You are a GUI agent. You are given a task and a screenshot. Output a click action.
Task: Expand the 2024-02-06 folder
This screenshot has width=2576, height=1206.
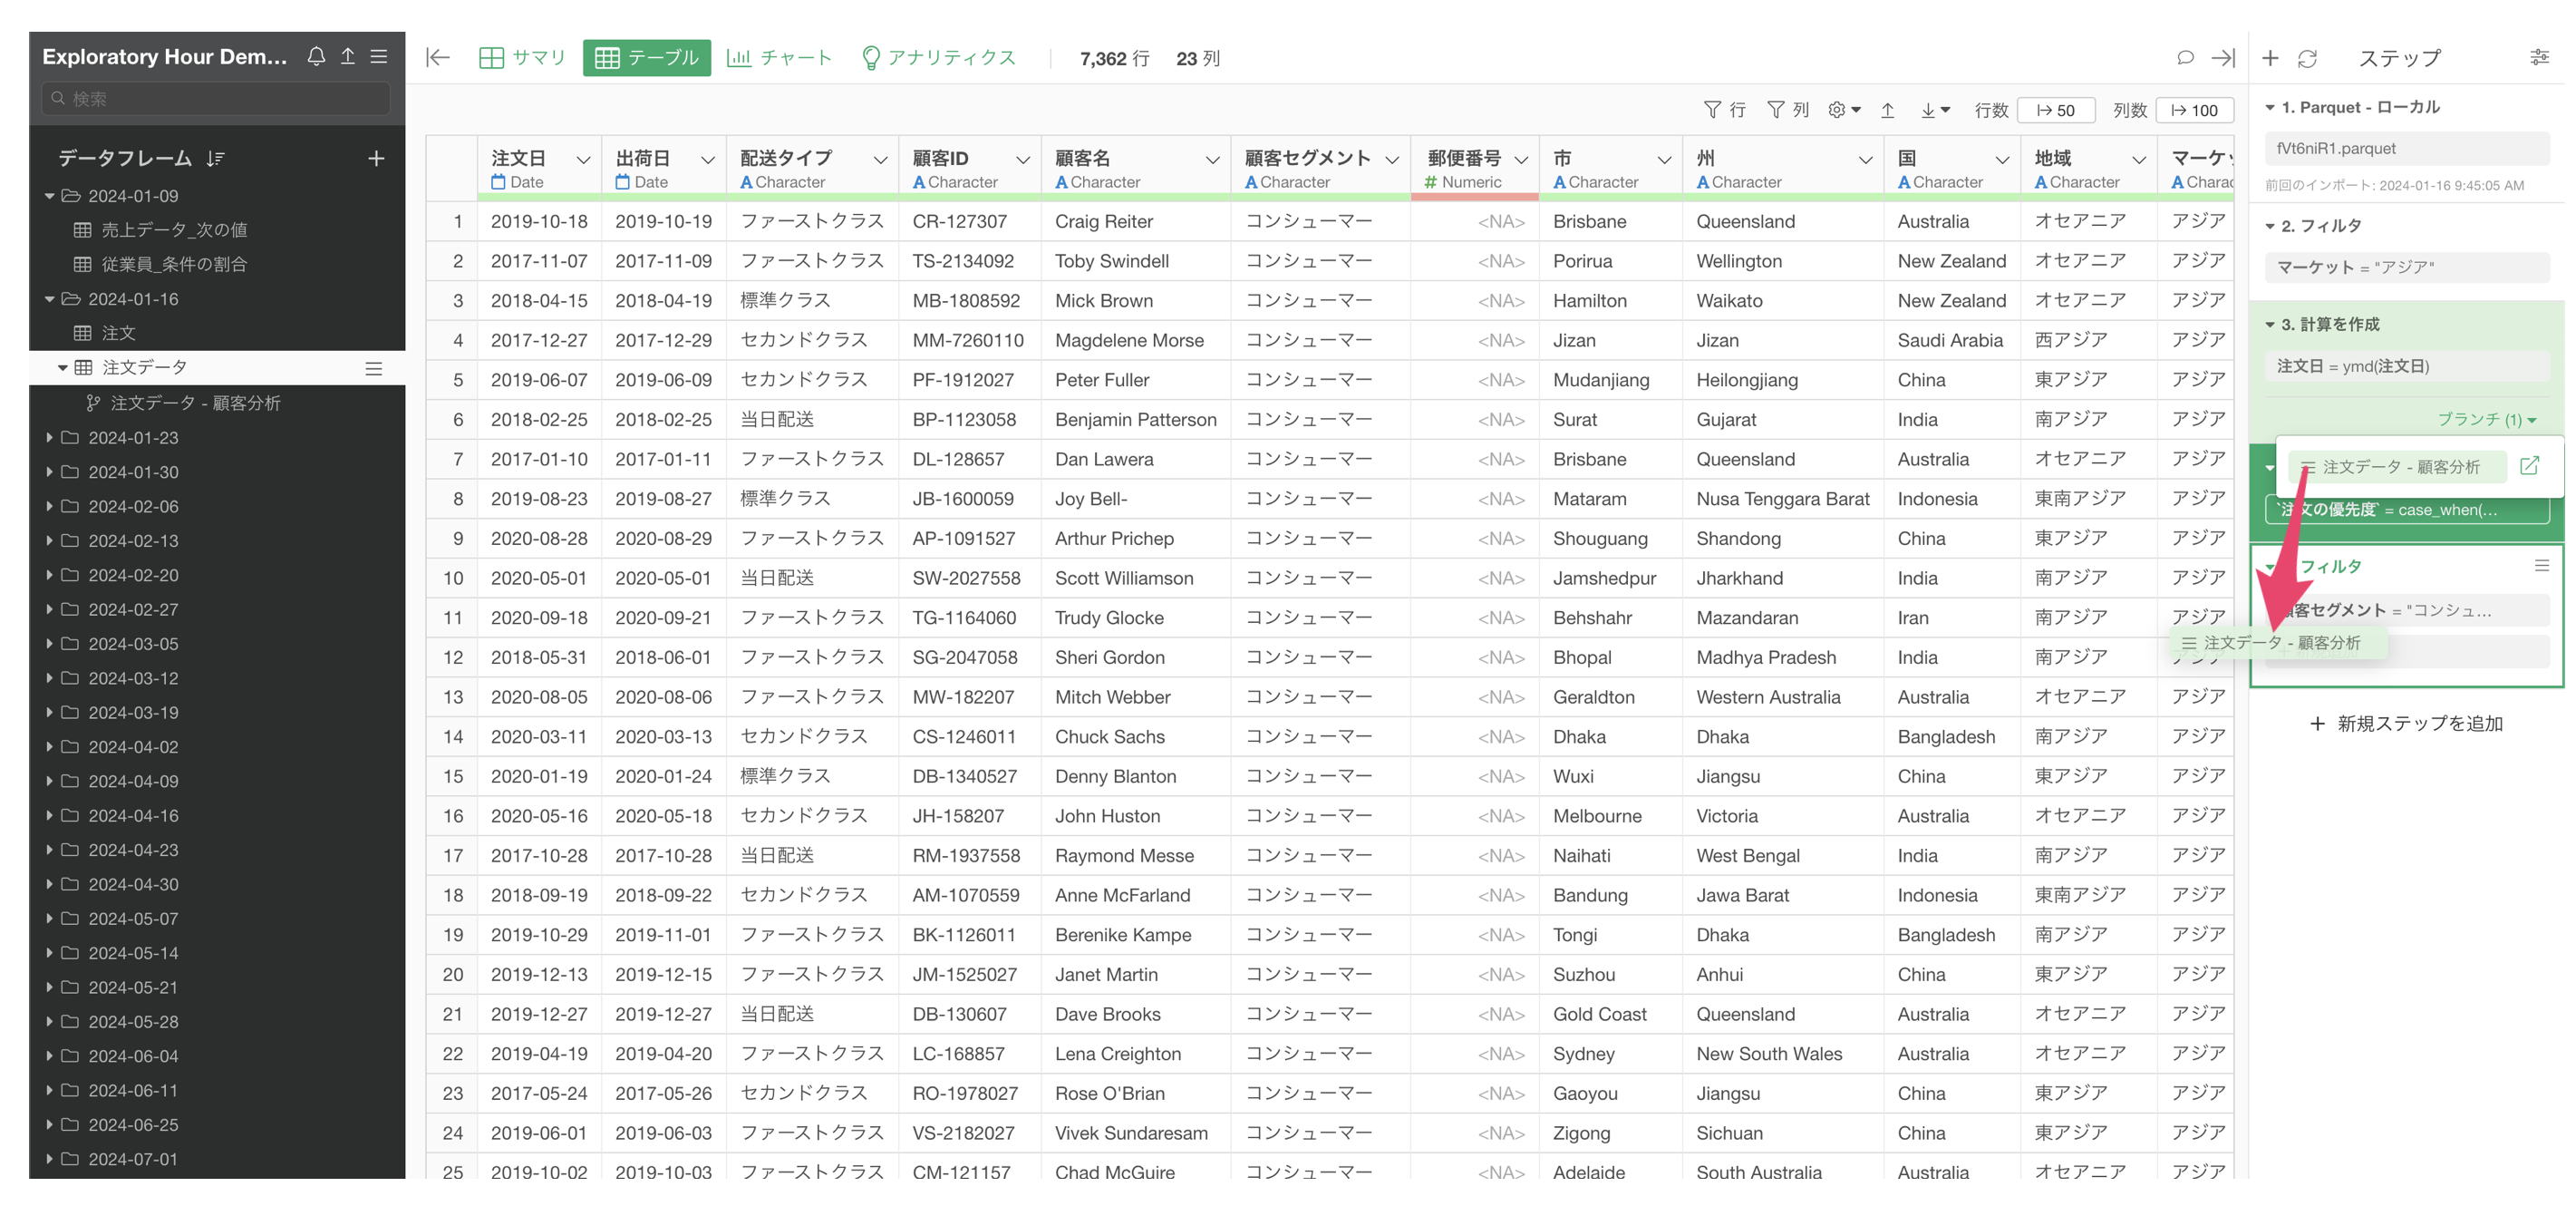click(49, 506)
